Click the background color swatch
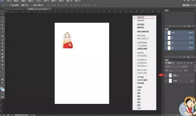This screenshot has width=196, height=116. click(x=3, y=90)
